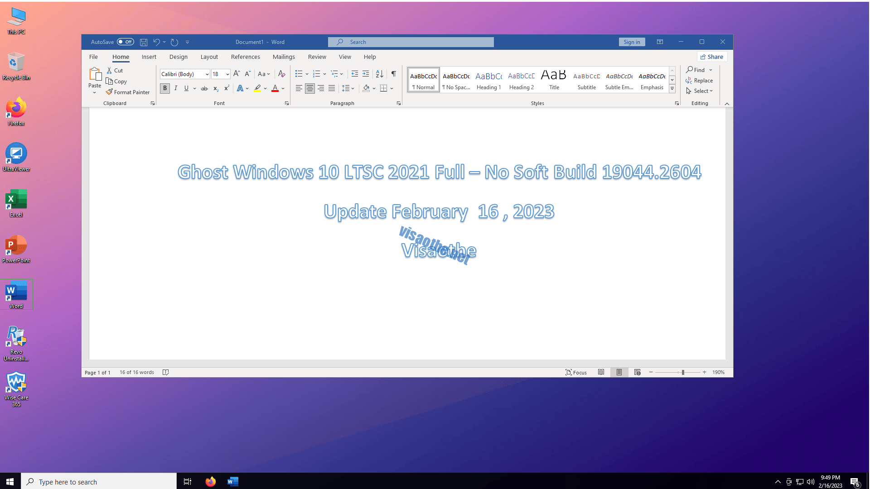Screen dimensions: 870x489
Task: Open Task View on the taskbar
Action: pyautogui.click(x=187, y=482)
